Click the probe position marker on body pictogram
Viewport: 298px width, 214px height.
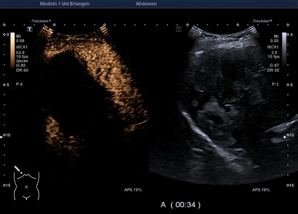tap(18, 169)
